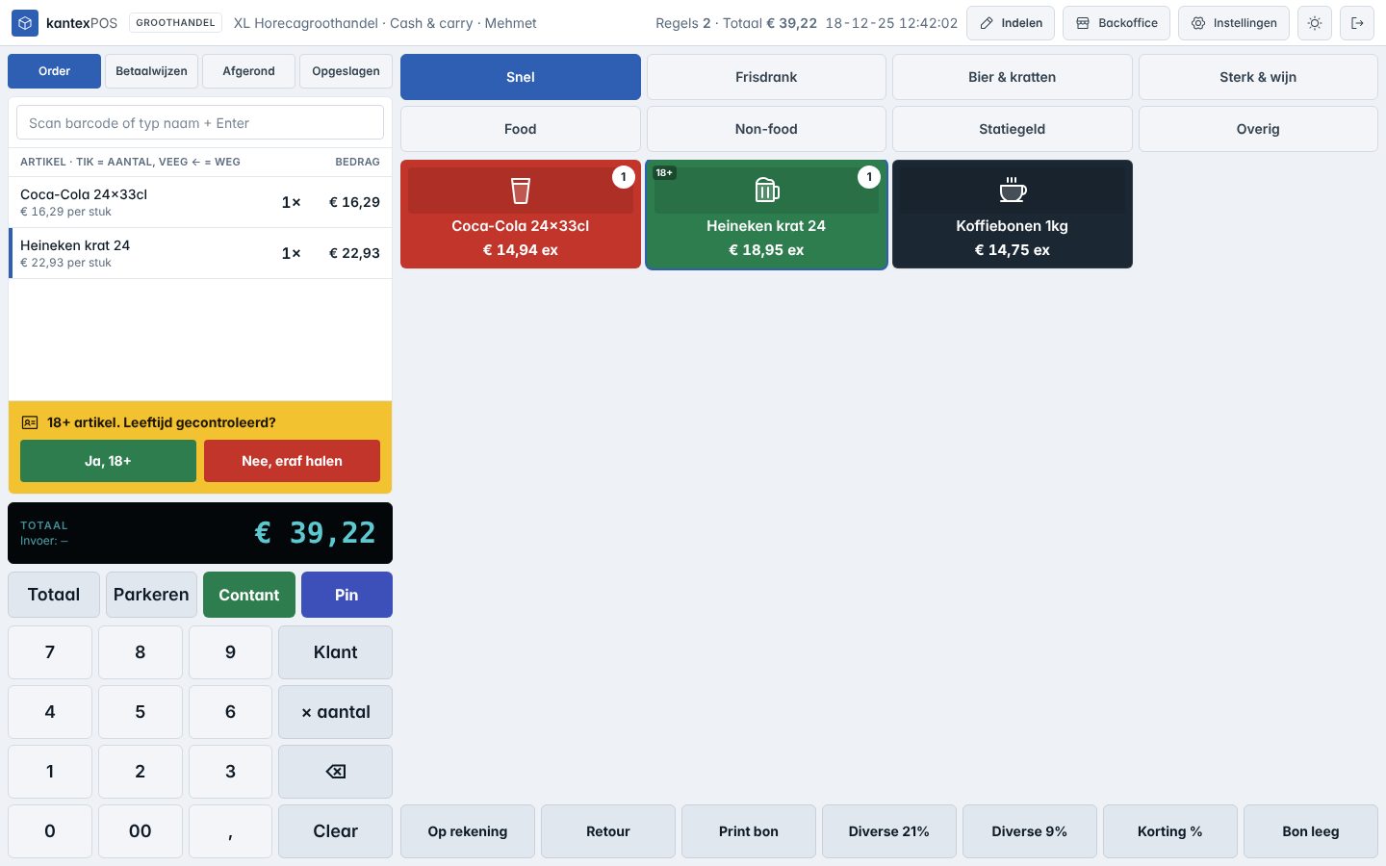Pay with Pin
1386x866 pixels.
coord(346,595)
